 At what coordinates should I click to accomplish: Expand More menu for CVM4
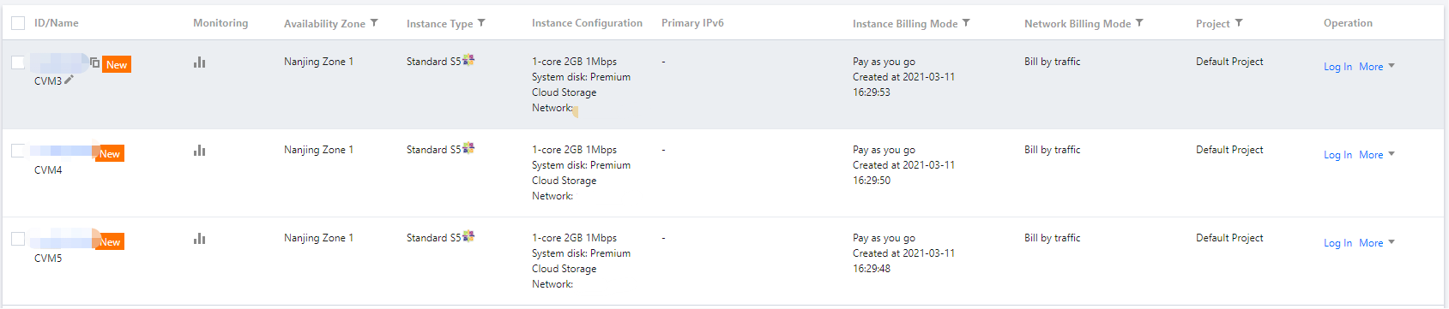coord(1376,155)
